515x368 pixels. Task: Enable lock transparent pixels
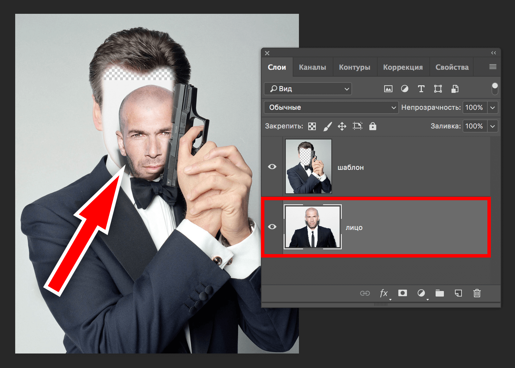[x=312, y=126]
